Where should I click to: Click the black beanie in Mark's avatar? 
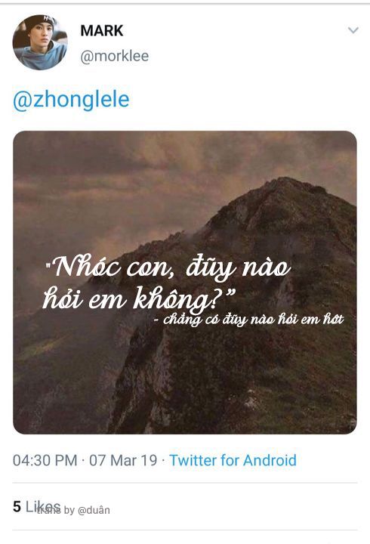(x=39, y=23)
